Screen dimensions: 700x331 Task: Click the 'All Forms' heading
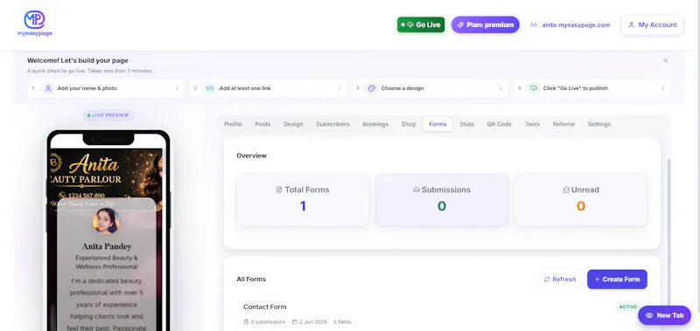(251, 279)
